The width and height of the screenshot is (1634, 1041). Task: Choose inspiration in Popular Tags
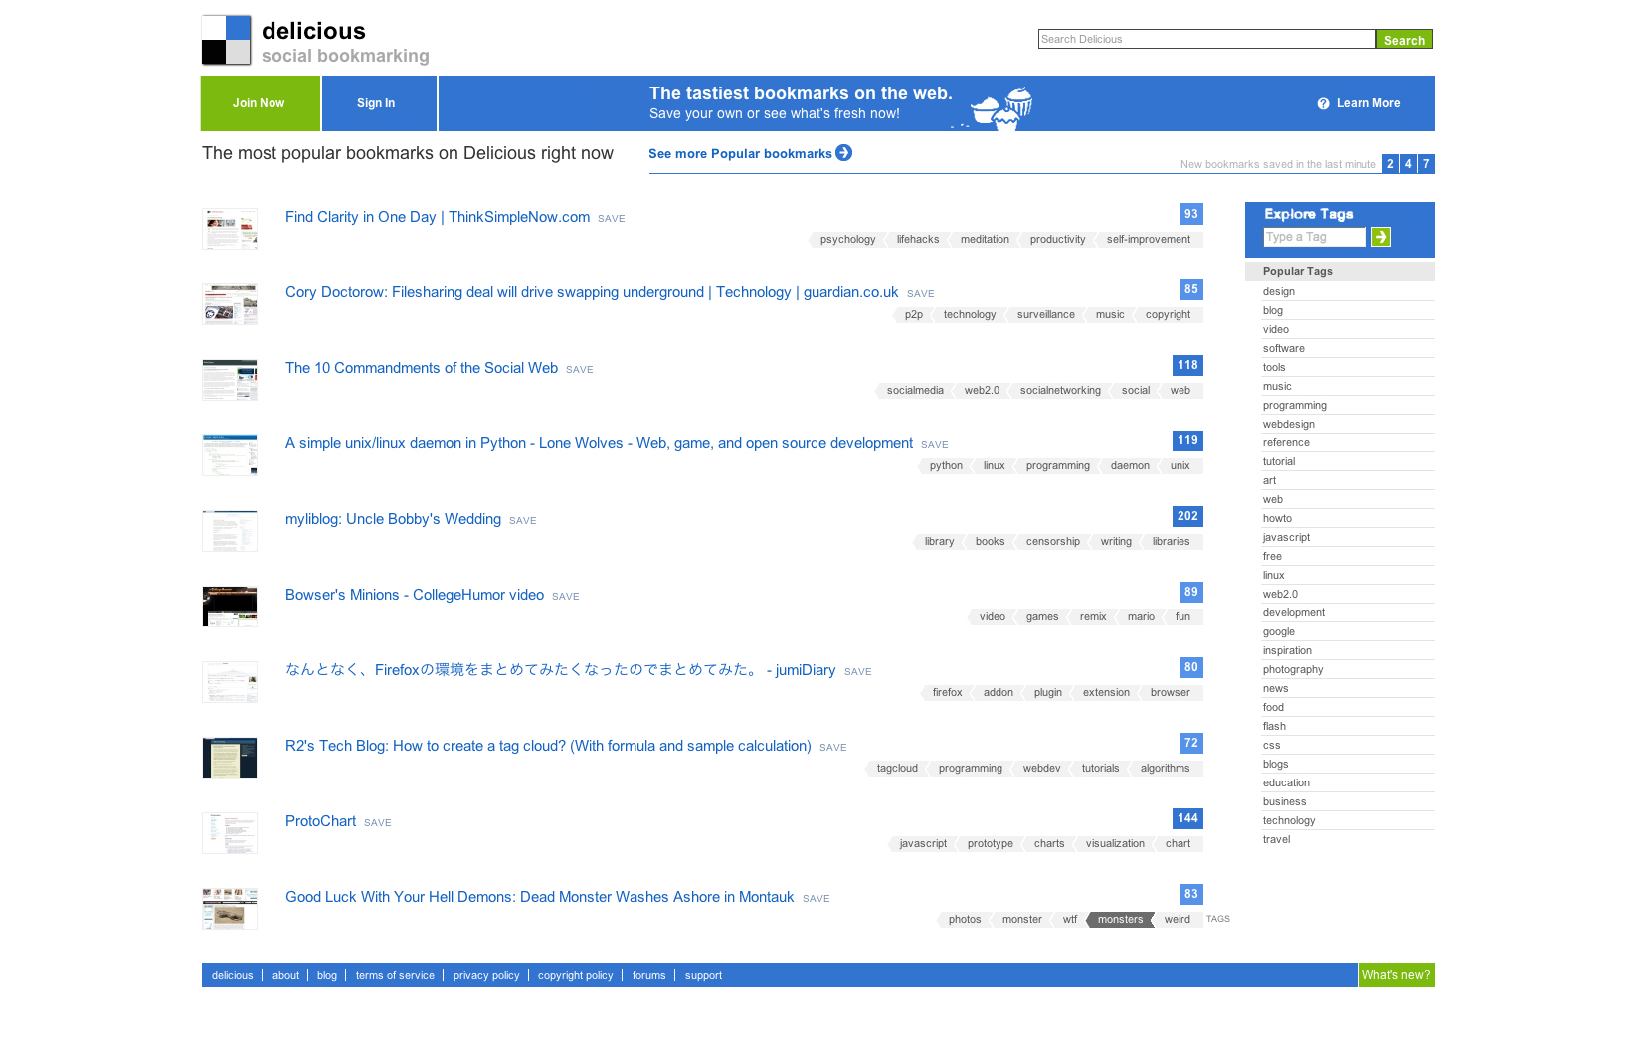coord(1287,651)
